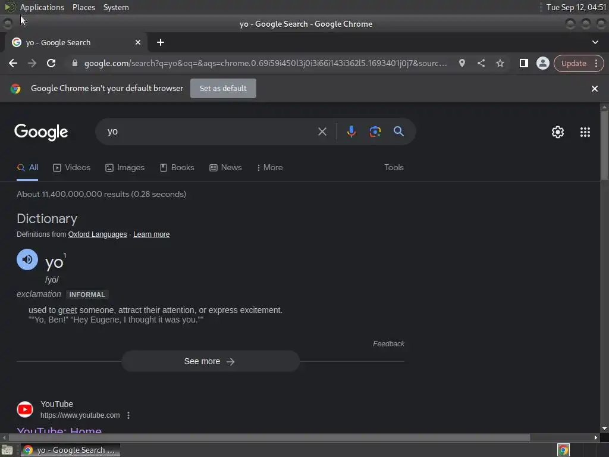Reload the current page

[51, 63]
